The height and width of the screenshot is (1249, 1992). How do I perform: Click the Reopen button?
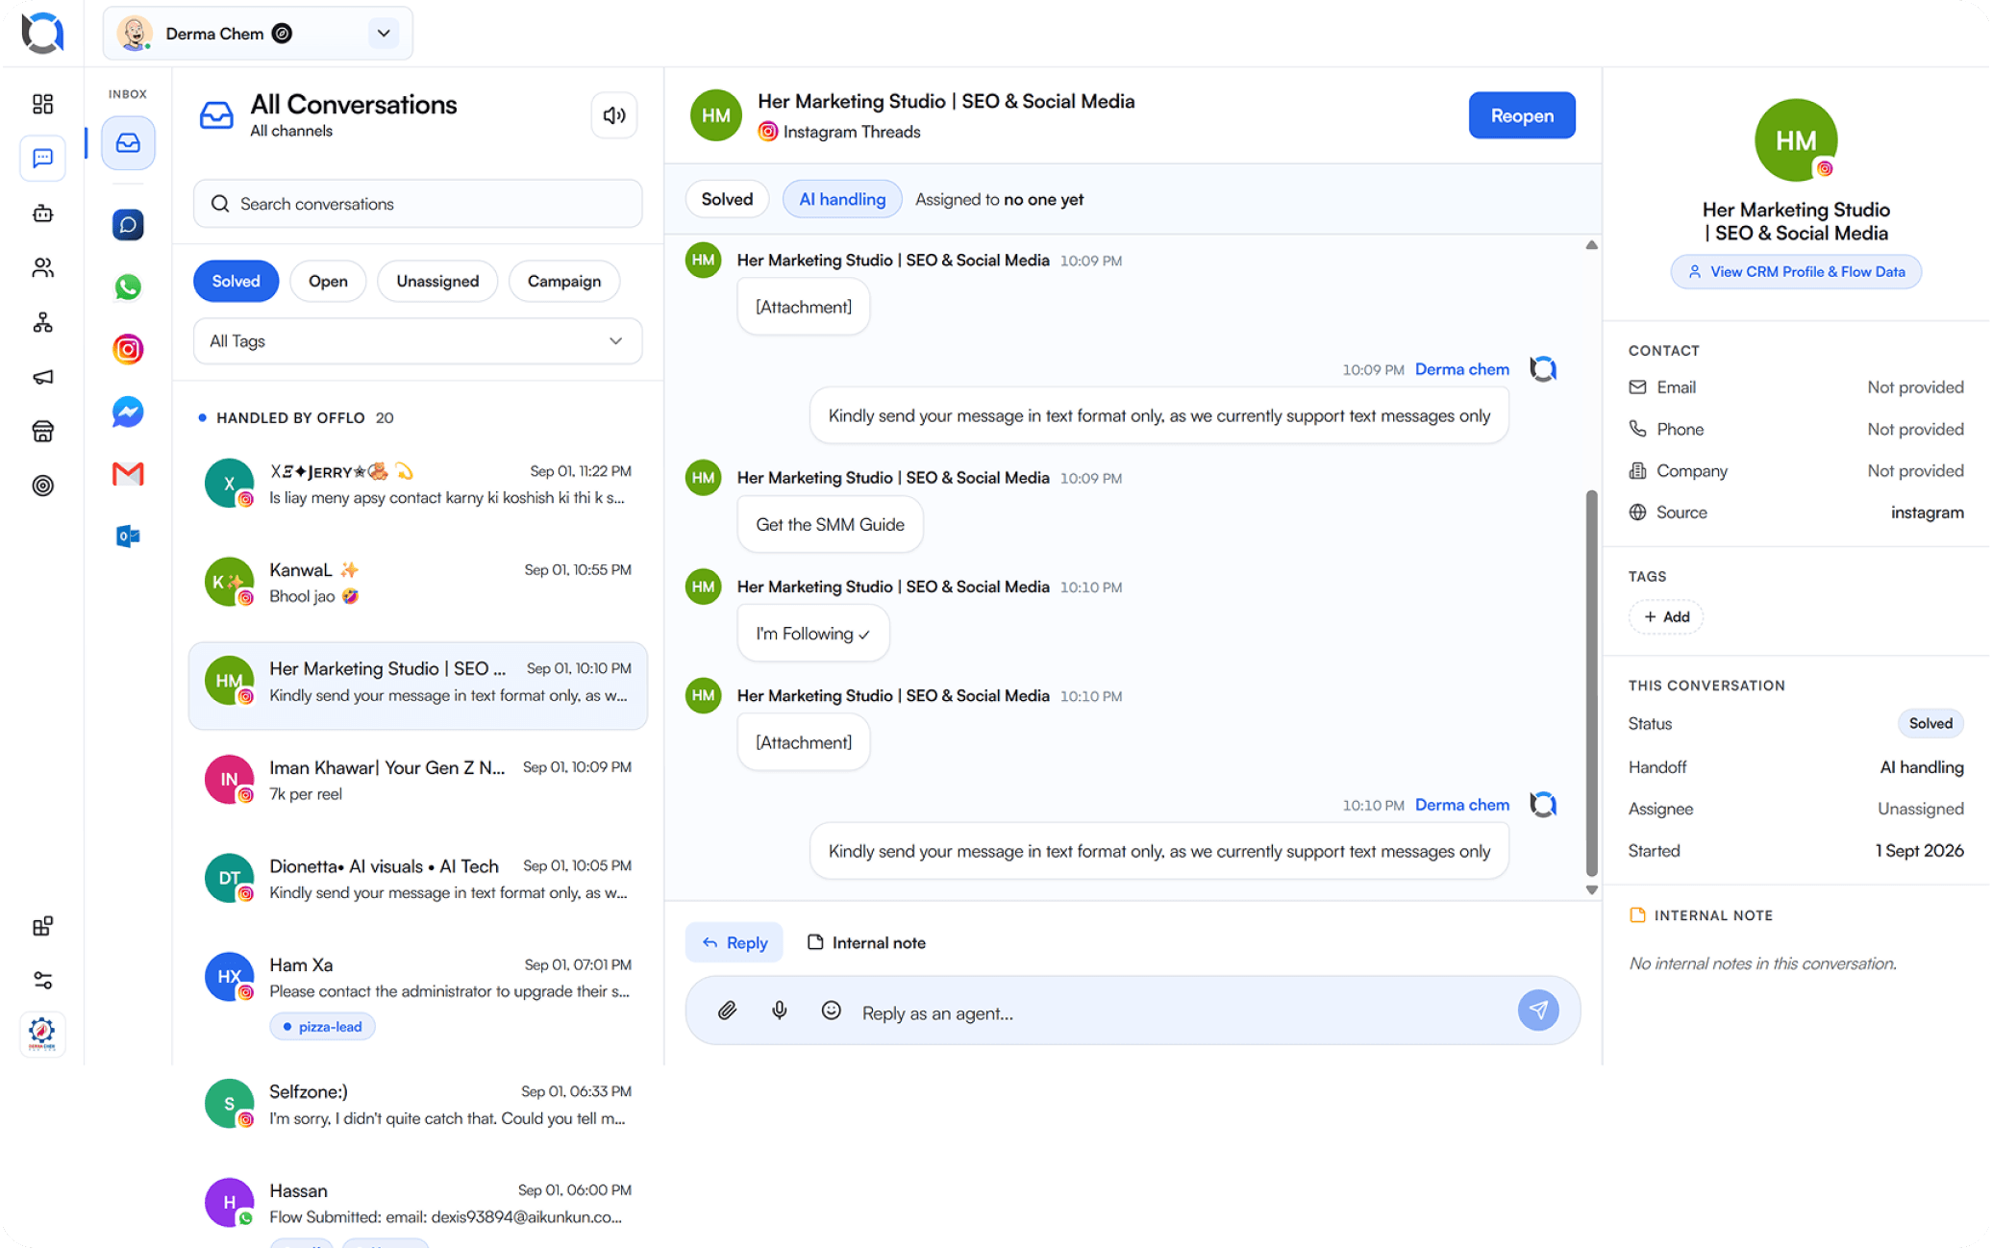pyautogui.click(x=1522, y=115)
